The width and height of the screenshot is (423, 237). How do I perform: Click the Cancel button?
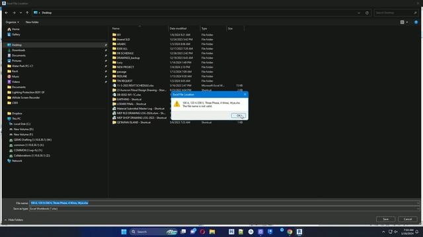[408, 219]
